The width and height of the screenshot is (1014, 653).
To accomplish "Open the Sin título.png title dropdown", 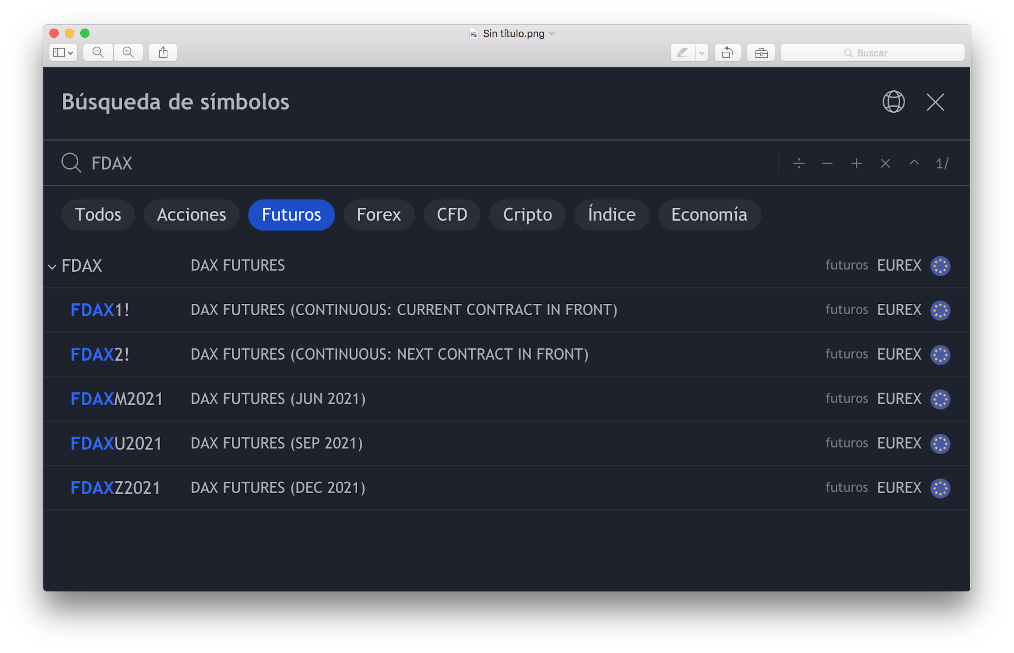I will click(x=552, y=34).
